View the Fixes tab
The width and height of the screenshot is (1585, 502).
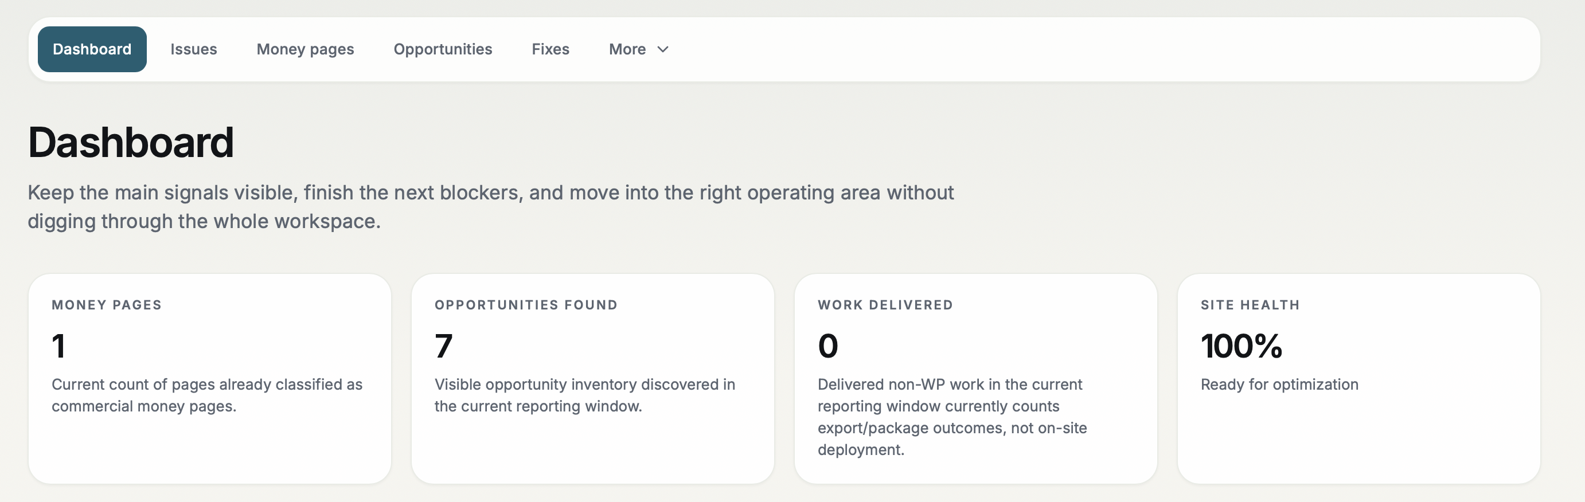pos(550,49)
